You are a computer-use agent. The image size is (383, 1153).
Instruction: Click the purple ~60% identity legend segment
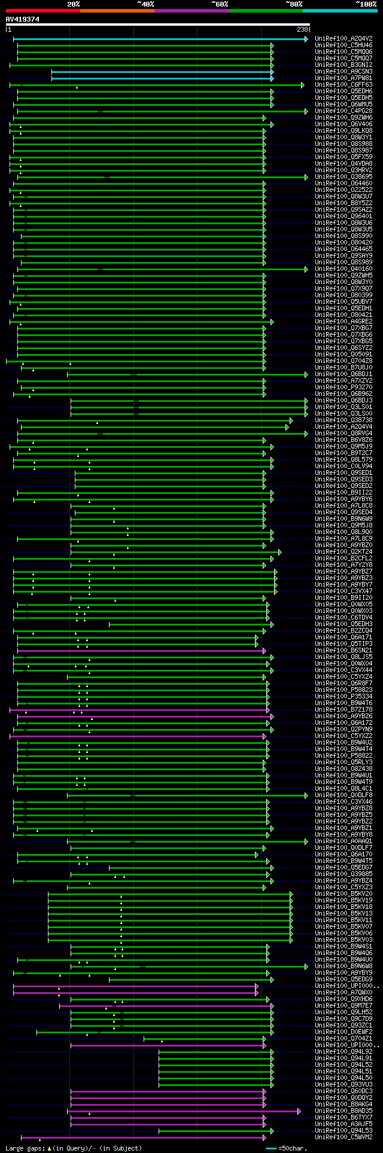(191, 11)
